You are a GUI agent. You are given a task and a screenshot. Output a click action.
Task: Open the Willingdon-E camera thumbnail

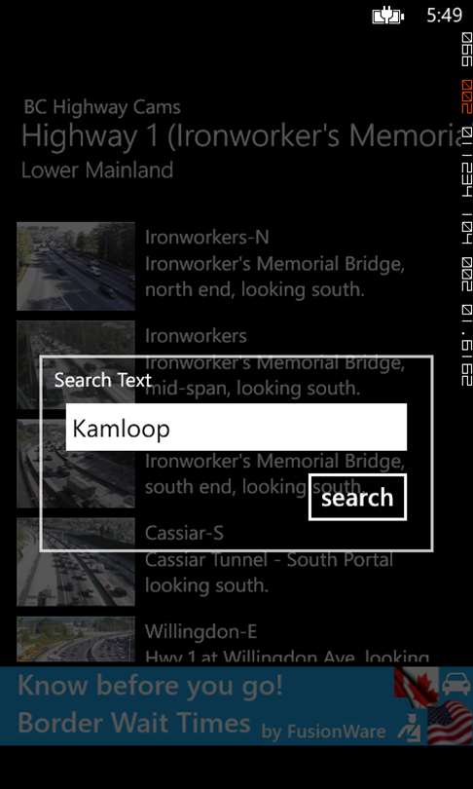coord(76,639)
